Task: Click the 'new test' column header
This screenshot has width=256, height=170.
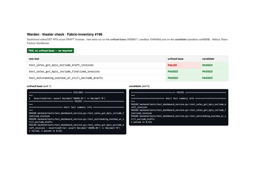Action: point(96,59)
